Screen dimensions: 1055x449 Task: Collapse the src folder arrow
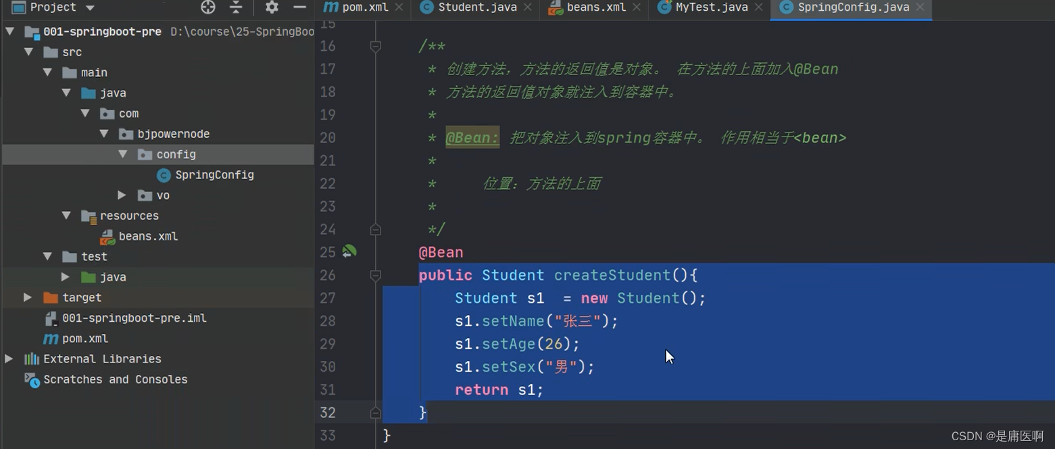pos(28,52)
